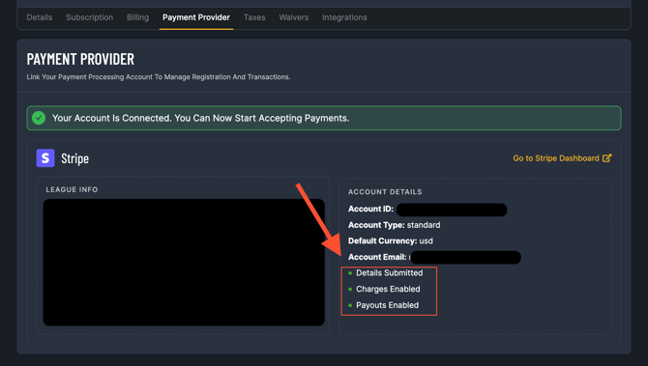This screenshot has height=366, width=648.
Task: Open the Details tab
Action: click(40, 17)
